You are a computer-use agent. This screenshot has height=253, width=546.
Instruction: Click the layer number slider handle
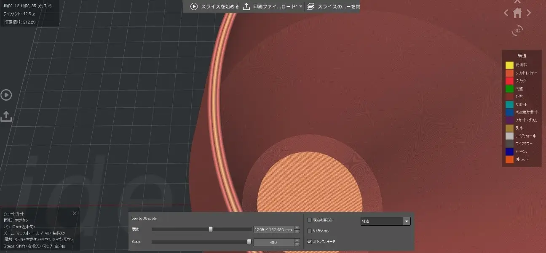[x=211, y=229]
